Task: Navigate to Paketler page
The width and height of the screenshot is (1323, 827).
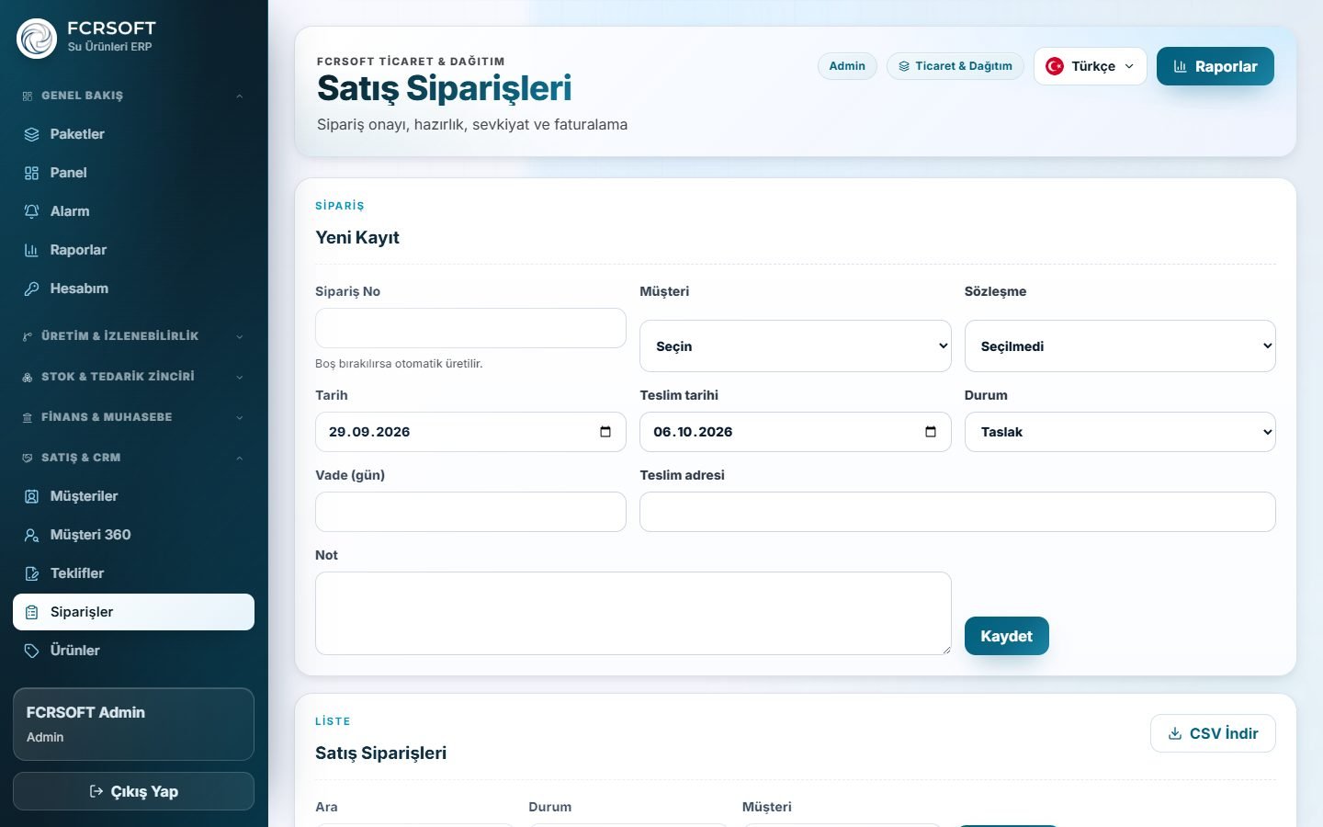Action: 134,134
